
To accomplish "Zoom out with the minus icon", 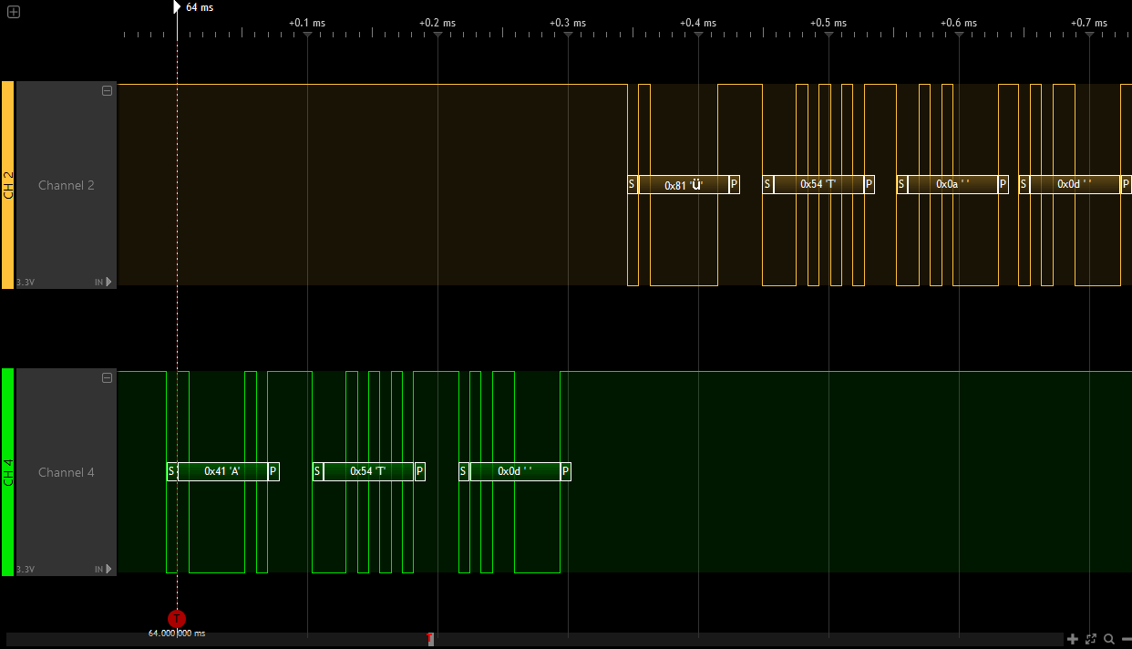I will click(1126, 639).
